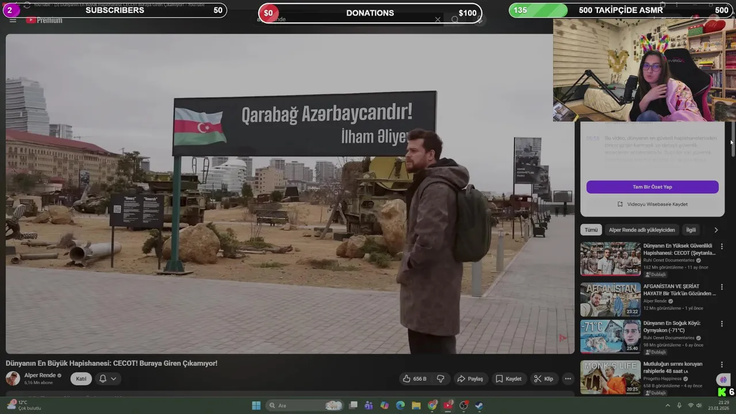Open weather widget showing 12°C Çok bulutlu
This screenshot has width=736, height=414.
pyautogui.click(x=23, y=405)
